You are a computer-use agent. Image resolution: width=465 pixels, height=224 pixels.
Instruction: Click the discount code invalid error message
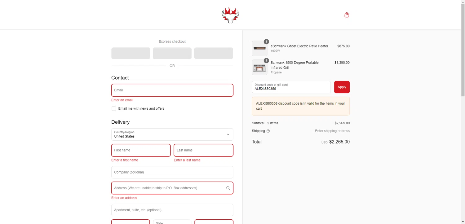tap(301, 106)
